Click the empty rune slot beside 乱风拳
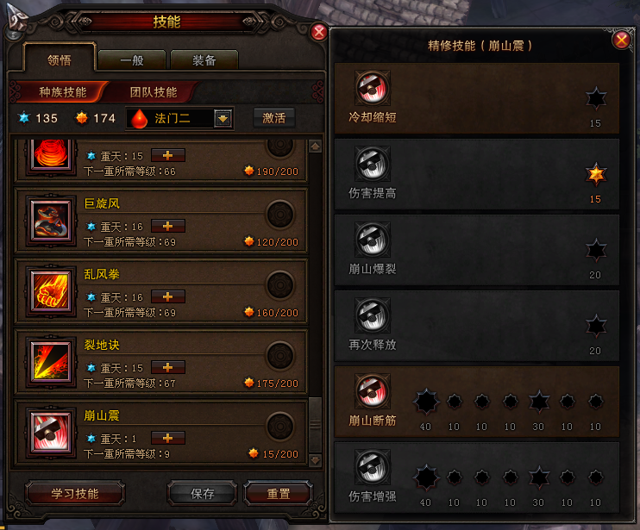The height and width of the screenshot is (530, 640). coord(280,285)
